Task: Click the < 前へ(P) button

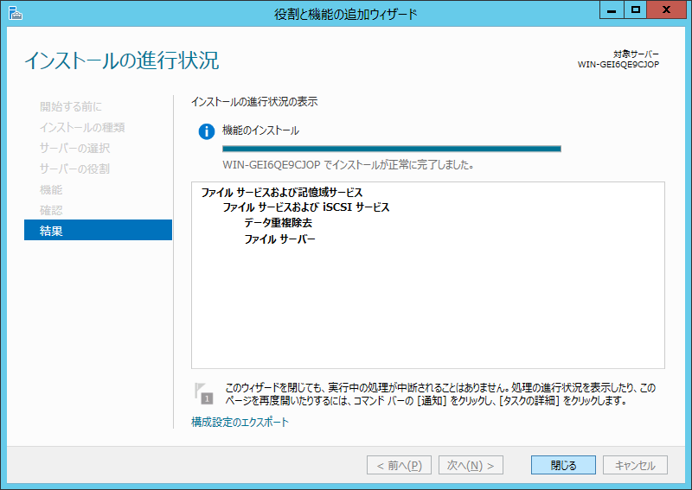Action: pyautogui.click(x=400, y=465)
